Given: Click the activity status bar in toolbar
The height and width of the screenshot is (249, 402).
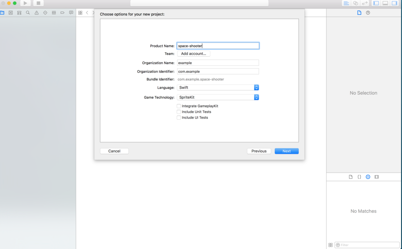Looking at the screenshot, I should (199, 3).
